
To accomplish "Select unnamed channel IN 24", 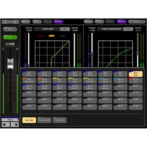I will (x=135, y=87).
